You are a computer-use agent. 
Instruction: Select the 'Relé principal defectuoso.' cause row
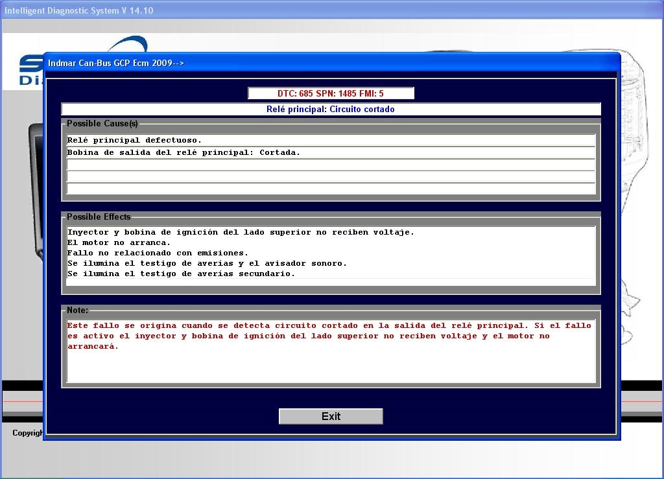coord(331,140)
